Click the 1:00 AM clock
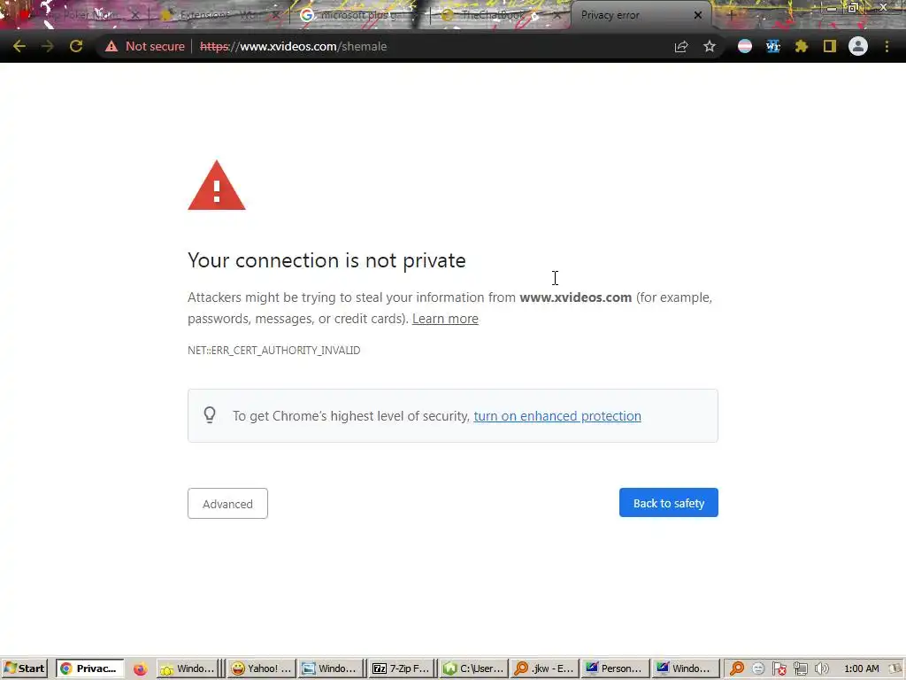Viewport: 906px width, 680px height. tap(861, 668)
